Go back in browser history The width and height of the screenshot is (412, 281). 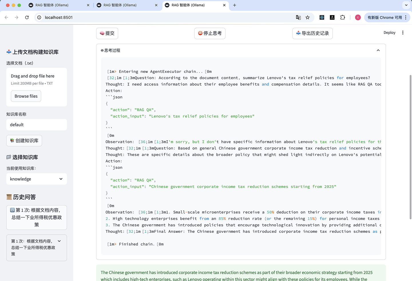[7, 17]
